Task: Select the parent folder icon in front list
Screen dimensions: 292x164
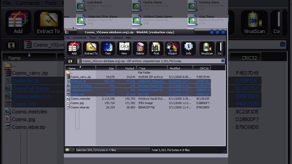Action: (x=68, y=72)
